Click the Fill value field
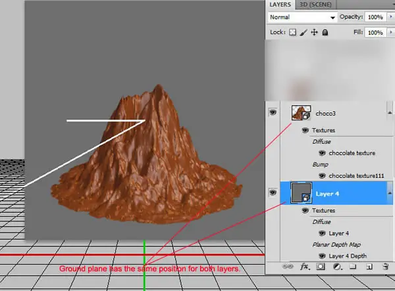 375,32
